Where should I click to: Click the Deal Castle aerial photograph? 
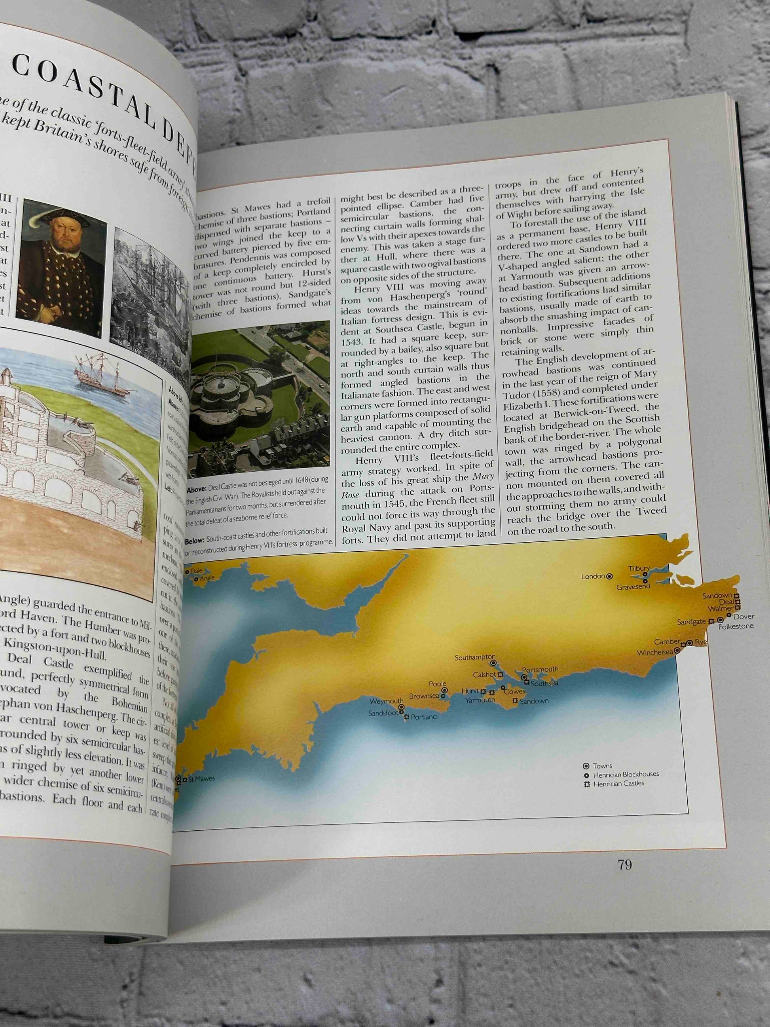point(260,399)
